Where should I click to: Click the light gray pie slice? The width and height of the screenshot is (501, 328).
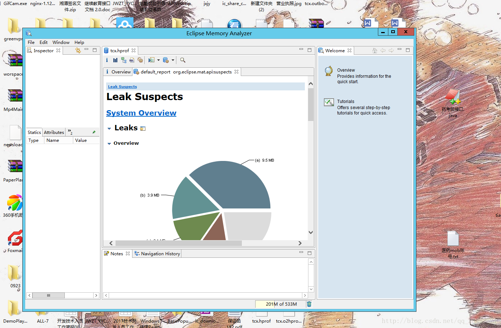[248, 226]
